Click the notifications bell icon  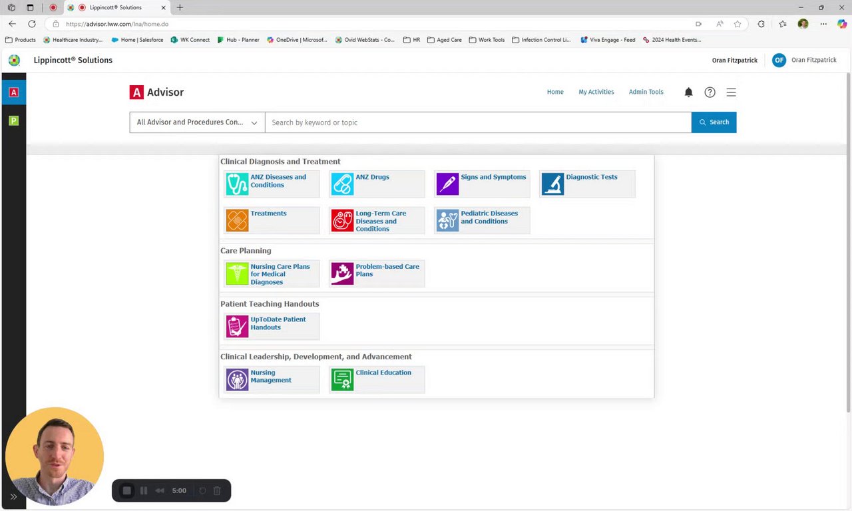(688, 92)
